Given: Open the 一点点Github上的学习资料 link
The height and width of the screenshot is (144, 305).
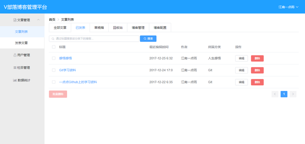Looking at the screenshot, I should click(78, 82).
